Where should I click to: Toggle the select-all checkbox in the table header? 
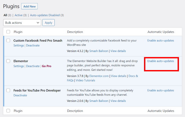coord(8,32)
